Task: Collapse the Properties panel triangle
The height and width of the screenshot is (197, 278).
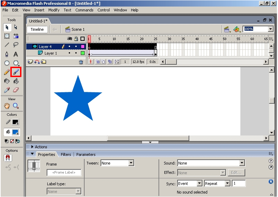Action: pos(32,154)
